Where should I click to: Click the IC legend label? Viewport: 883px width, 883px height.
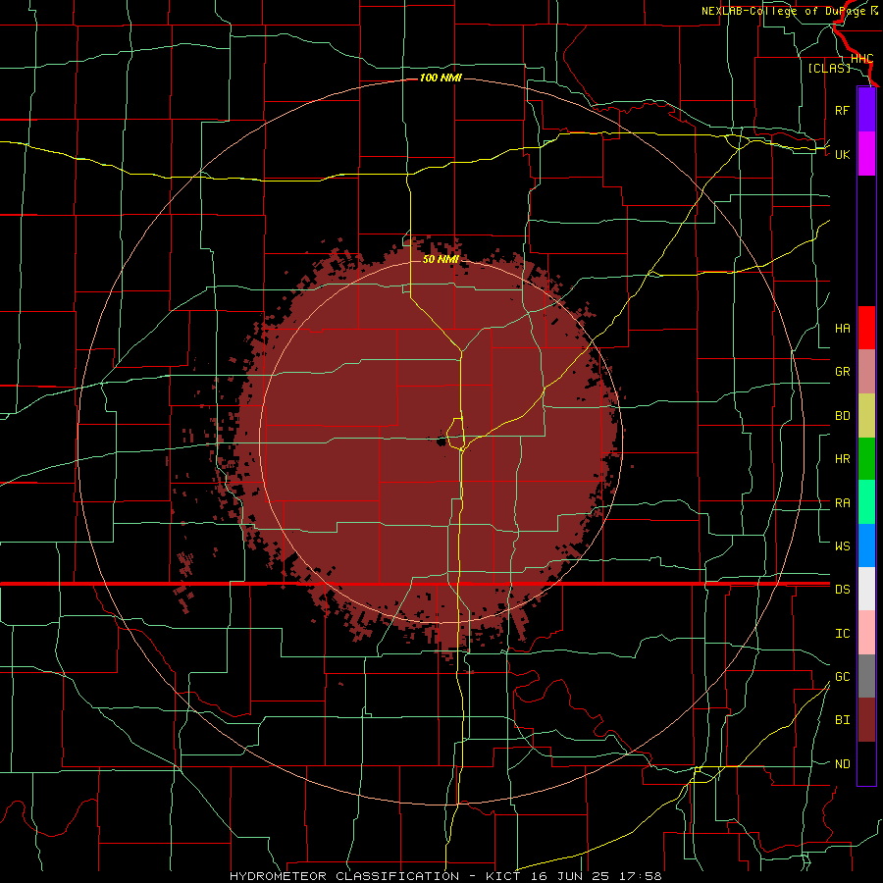(x=842, y=634)
